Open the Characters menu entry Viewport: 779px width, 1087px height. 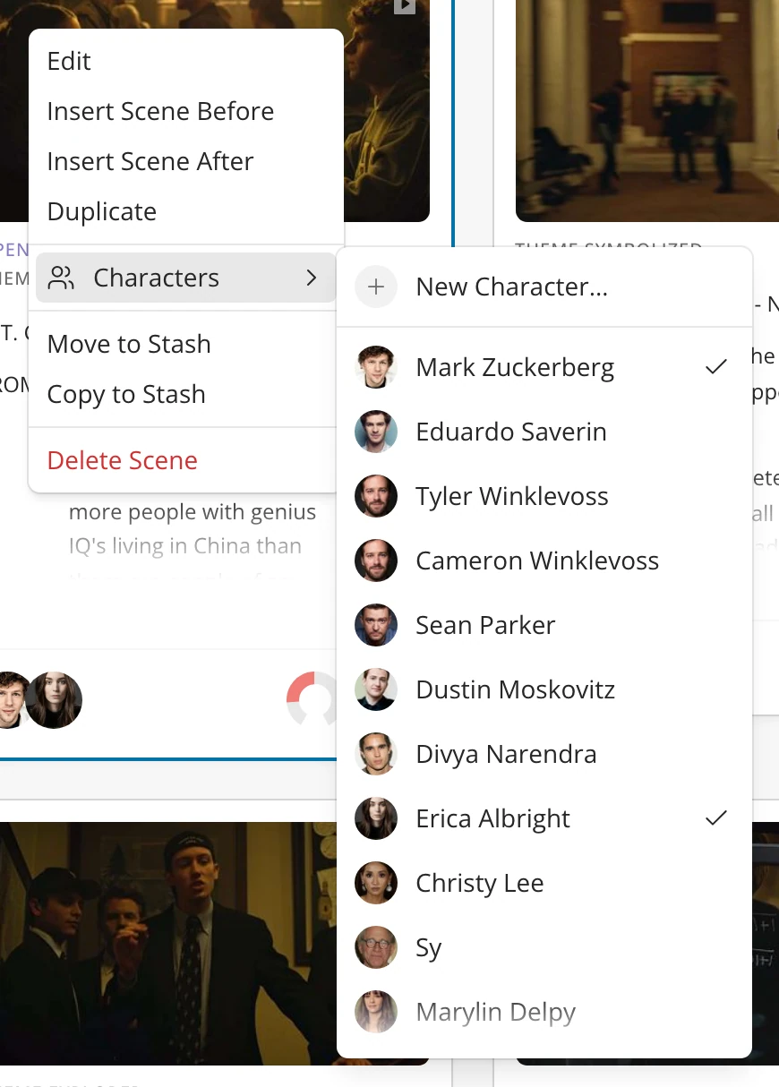pyautogui.click(x=186, y=278)
